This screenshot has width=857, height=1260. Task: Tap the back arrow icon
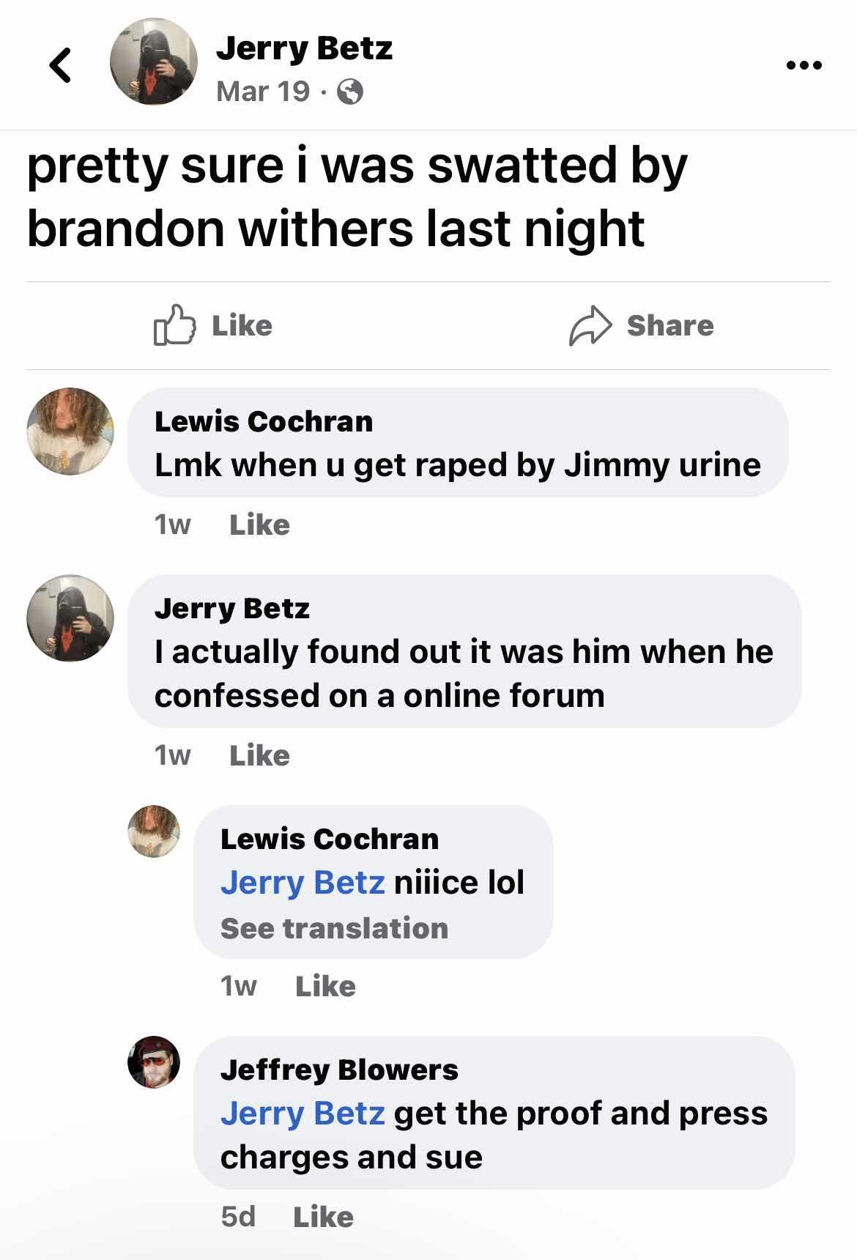pos(61,65)
